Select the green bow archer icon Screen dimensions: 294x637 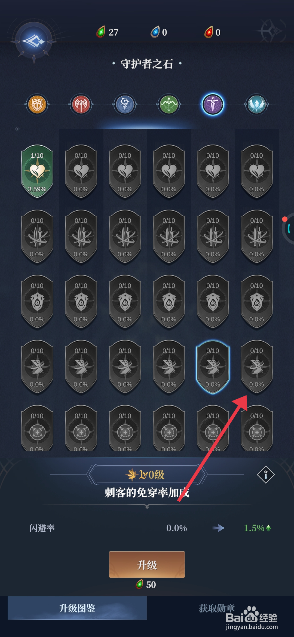[x=169, y=104]
